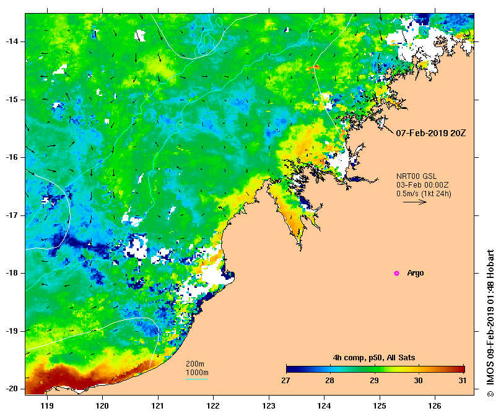This screenshot has height=416, width=501.
Task: Click the longitude label '123'
Action: click(269, 406)
